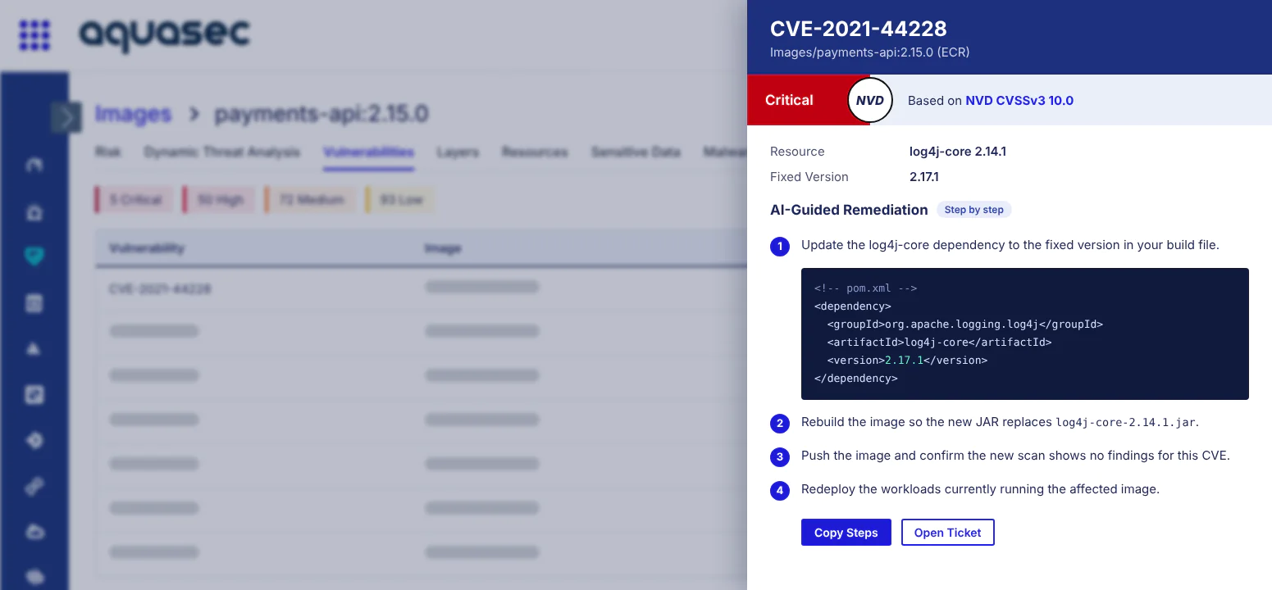Sort by the Image column header
Viewport: 1272px width, 590px height.
point(442,248)
